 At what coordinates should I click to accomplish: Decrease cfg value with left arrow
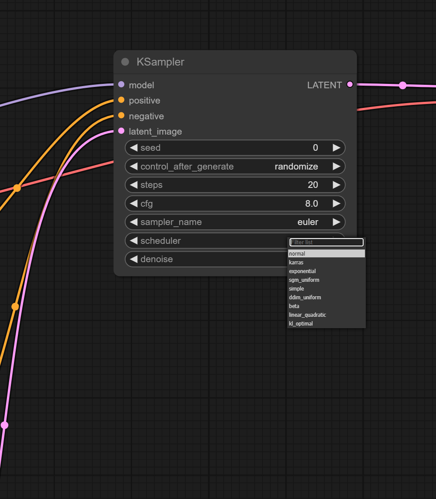pos(133,204)
